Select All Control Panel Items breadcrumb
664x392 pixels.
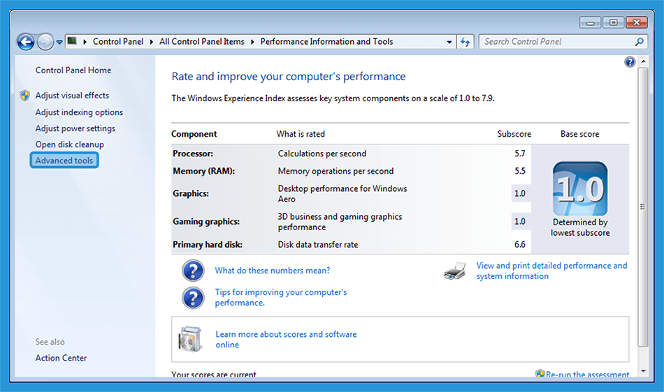click(x=202, y=41)
